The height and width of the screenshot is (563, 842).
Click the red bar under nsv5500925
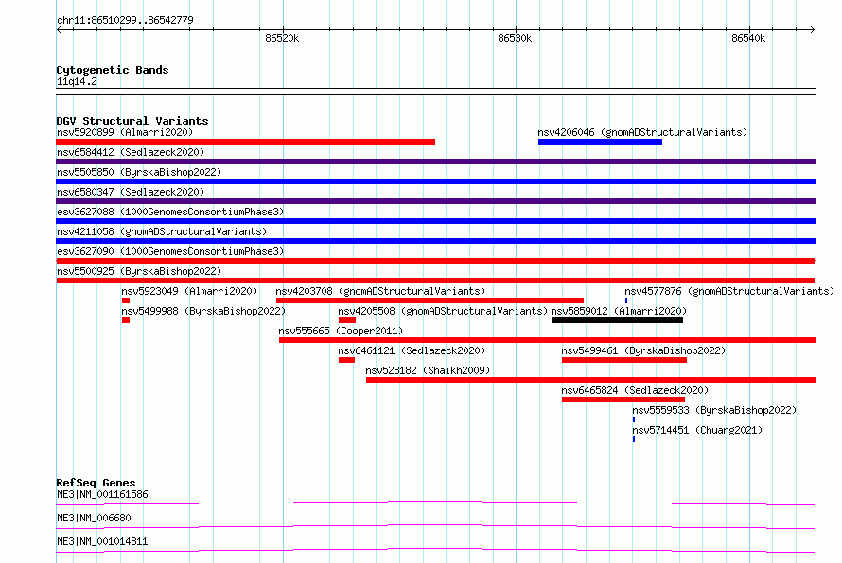pyautogui.click(x=435, y=281)
